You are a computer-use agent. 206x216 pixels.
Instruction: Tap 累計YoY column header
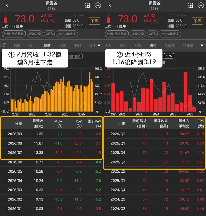coord(95,123)
